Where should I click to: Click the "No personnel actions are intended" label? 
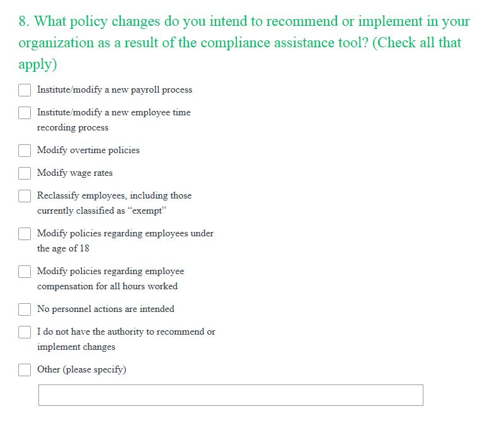tap(106, 309)
